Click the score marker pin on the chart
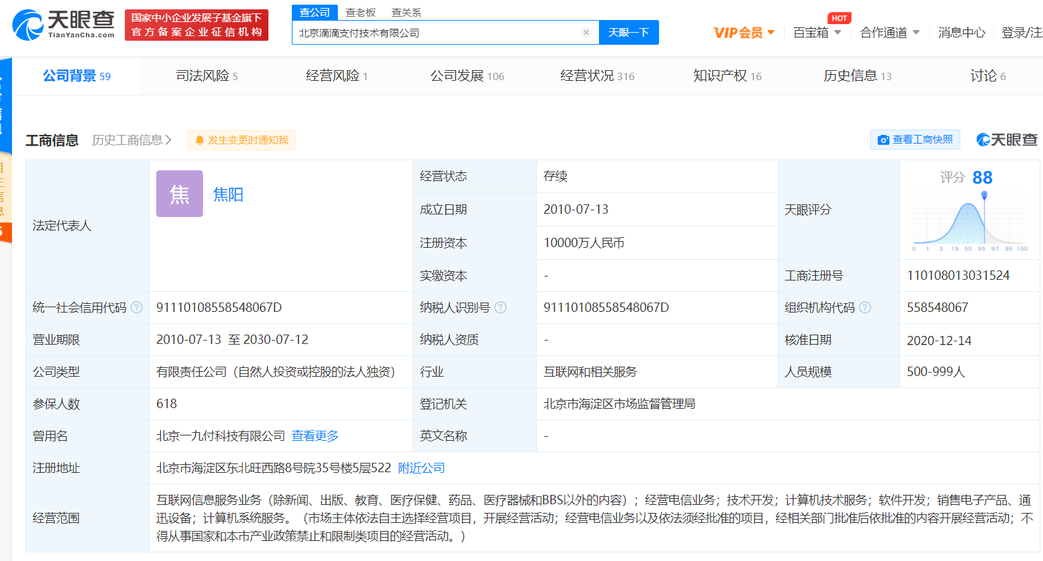The image size is (1043, 561). coord(984,195)
